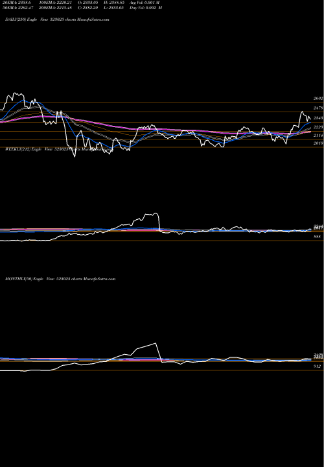324x467 pixels.
Task: Click the monthly chart price peak
Action: point(156,343)
